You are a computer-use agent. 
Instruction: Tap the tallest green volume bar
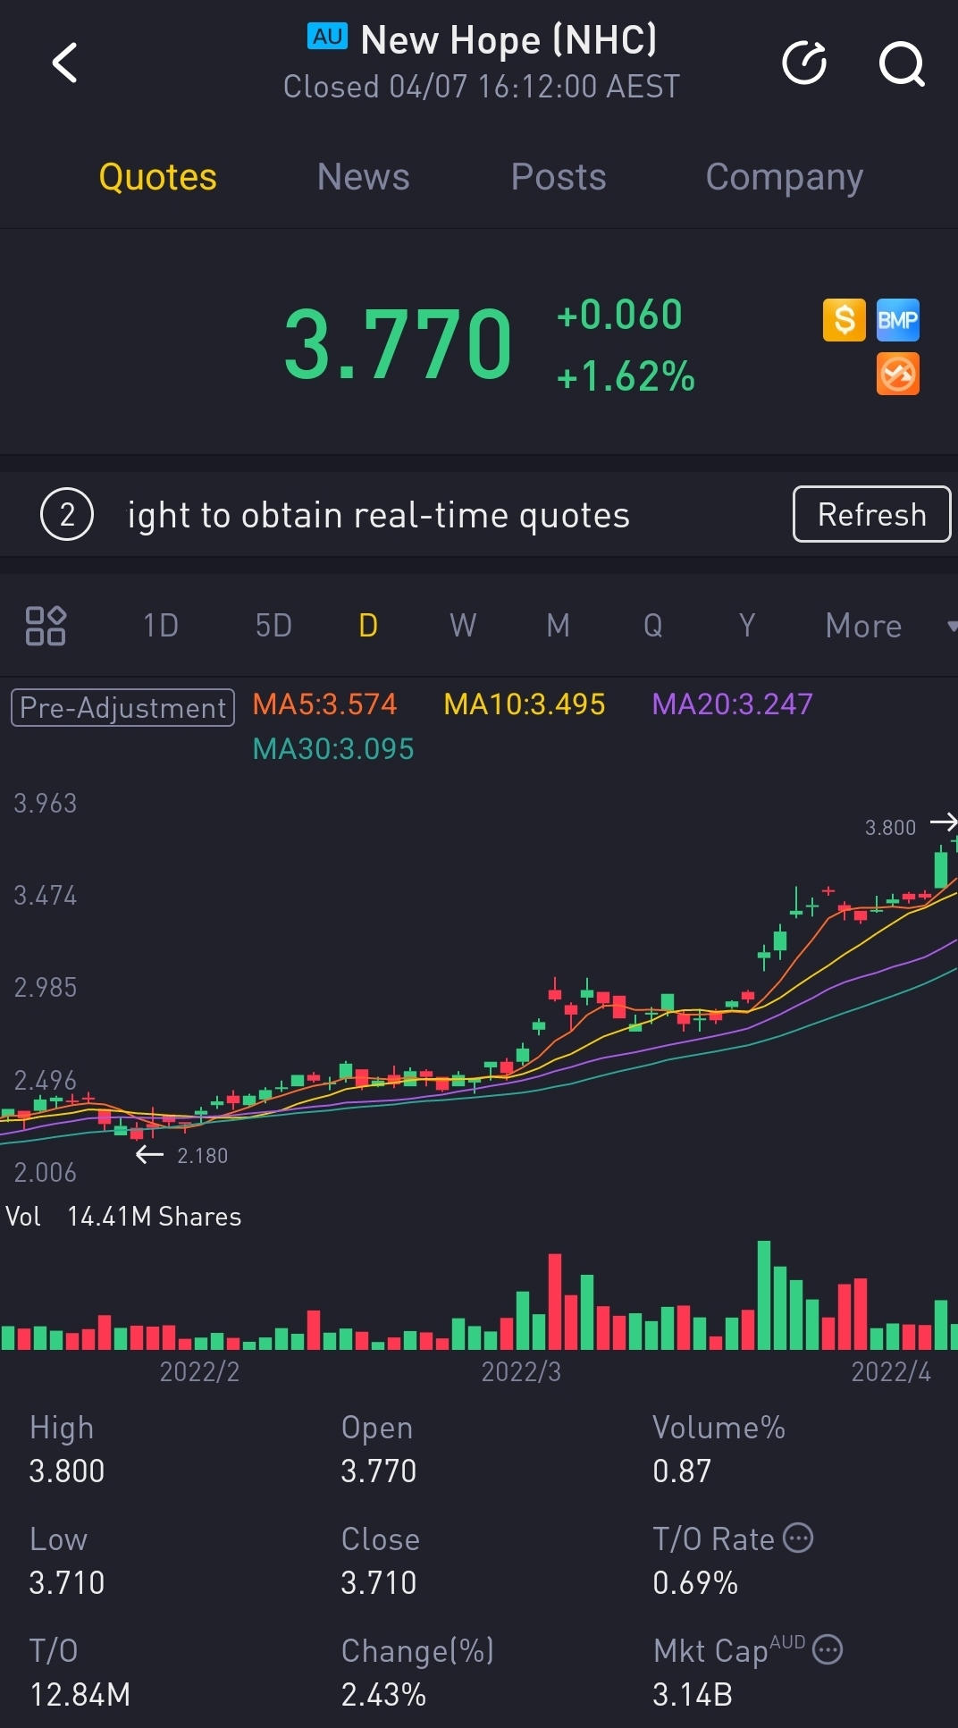(x=764, y=1295)
